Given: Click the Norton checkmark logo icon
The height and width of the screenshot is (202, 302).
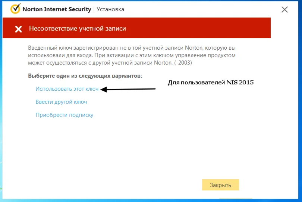Looking at the screenshot, I should pos(15,9).
